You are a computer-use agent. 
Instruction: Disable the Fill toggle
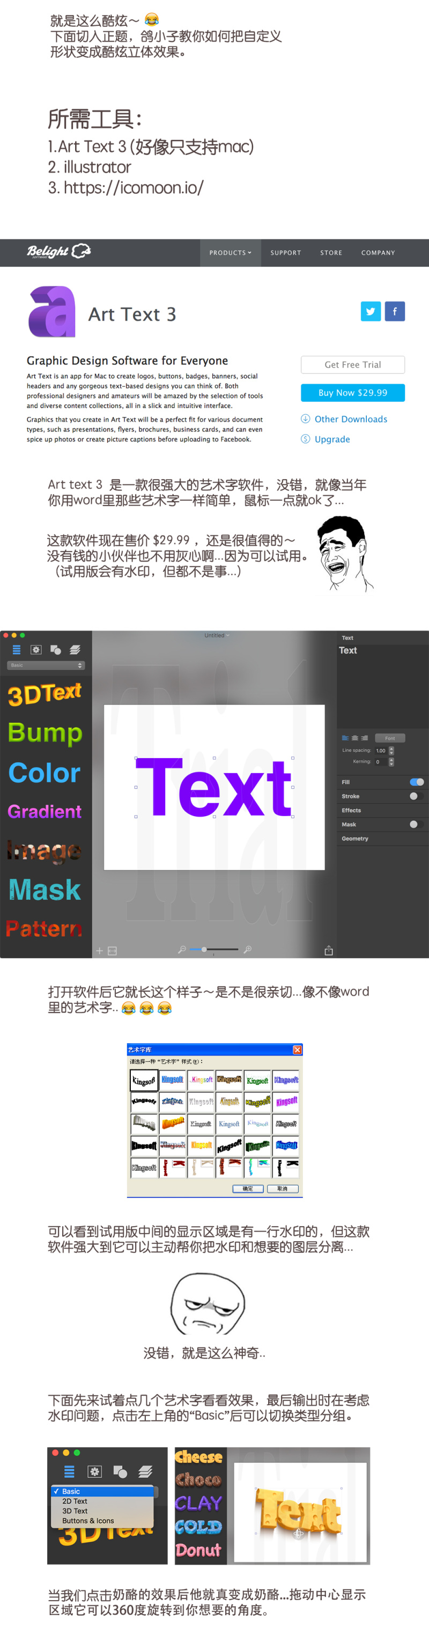coord(416,782)
